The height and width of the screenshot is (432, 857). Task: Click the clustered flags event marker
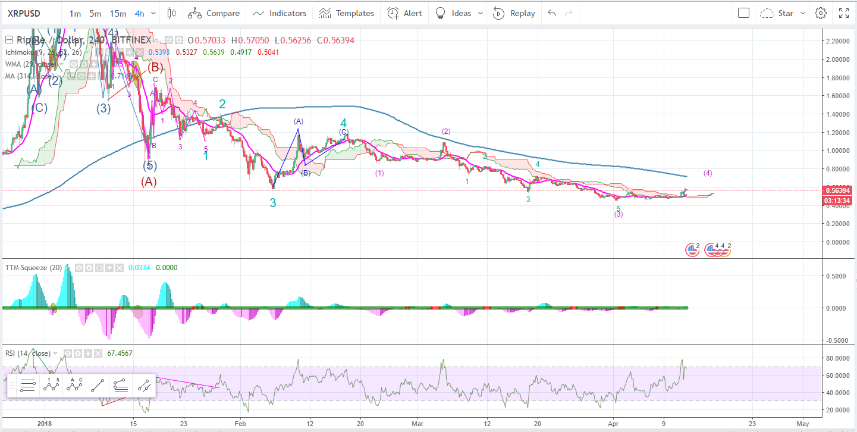pyautogui.click(x=718, y=250)
